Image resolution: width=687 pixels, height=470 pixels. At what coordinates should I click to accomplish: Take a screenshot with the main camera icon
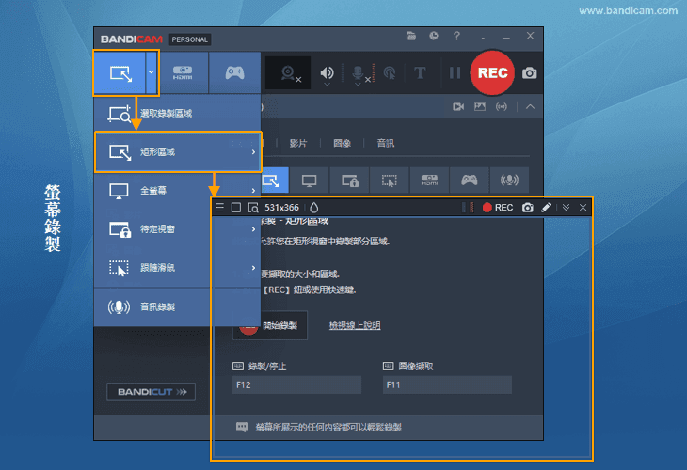[x=529, y=73]
